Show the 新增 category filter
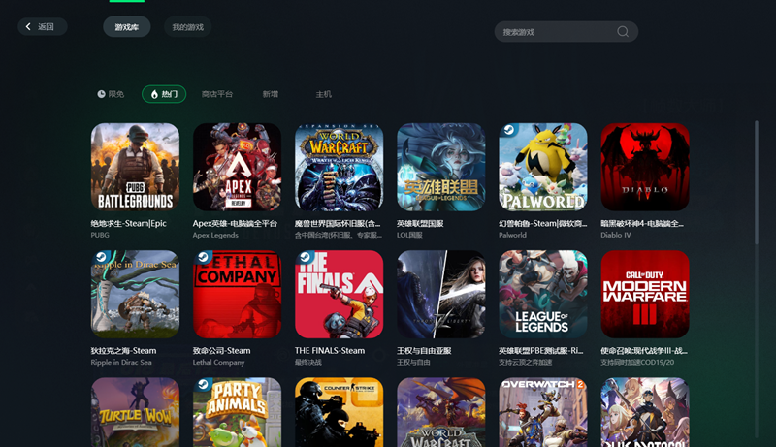 point(271,94)
